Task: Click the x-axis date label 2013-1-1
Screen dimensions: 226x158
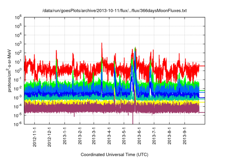Action: (65, 136)
